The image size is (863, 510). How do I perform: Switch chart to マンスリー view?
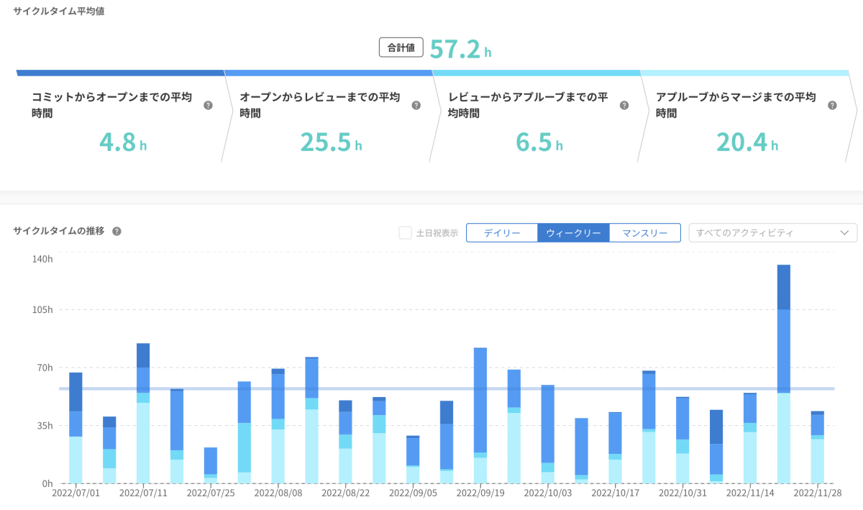point(644,233)
